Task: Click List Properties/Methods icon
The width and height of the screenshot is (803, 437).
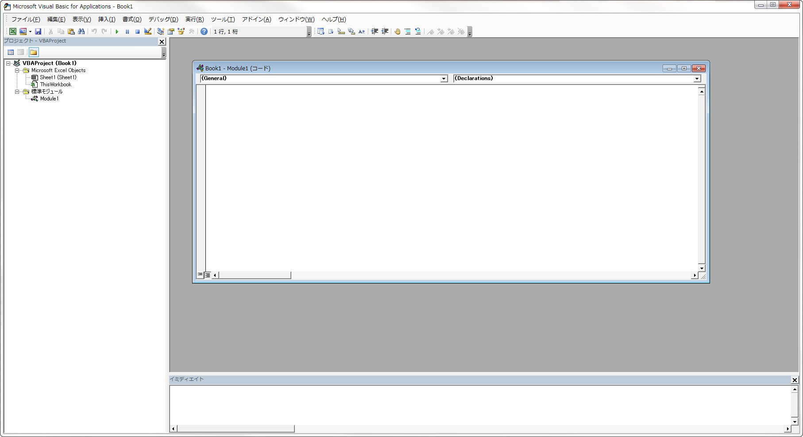Action: point(320,31)
